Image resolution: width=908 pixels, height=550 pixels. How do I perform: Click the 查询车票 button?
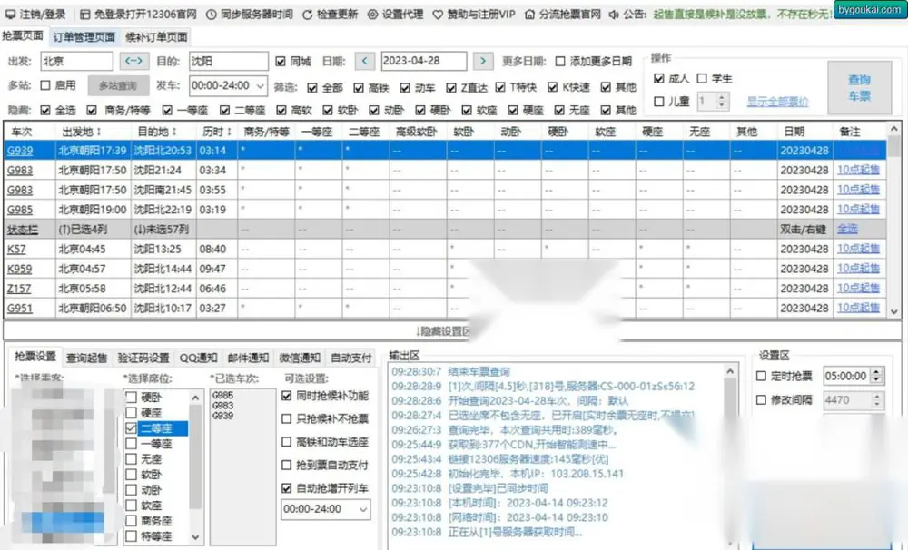859,88
